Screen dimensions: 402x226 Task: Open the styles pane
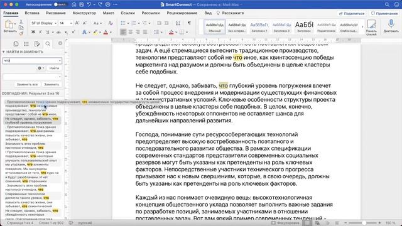pyautogui.click(x=371, y=27)
